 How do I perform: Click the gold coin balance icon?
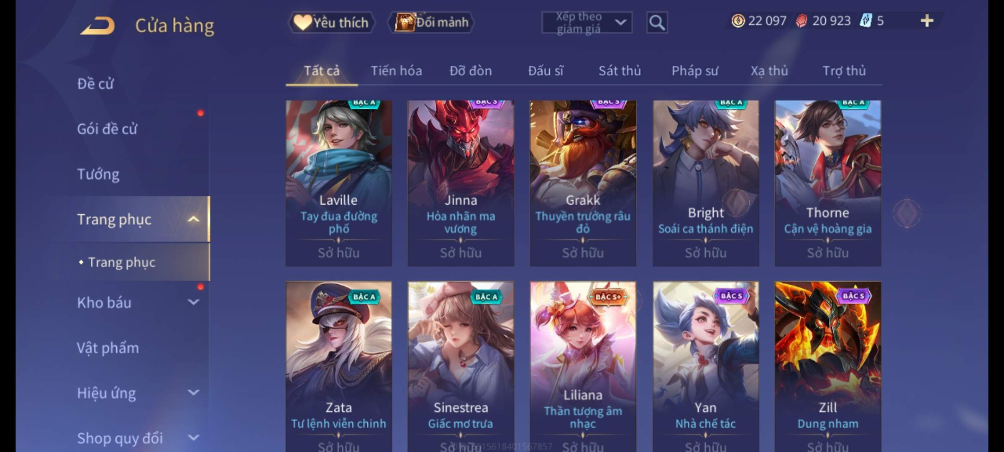coord(738,21)
